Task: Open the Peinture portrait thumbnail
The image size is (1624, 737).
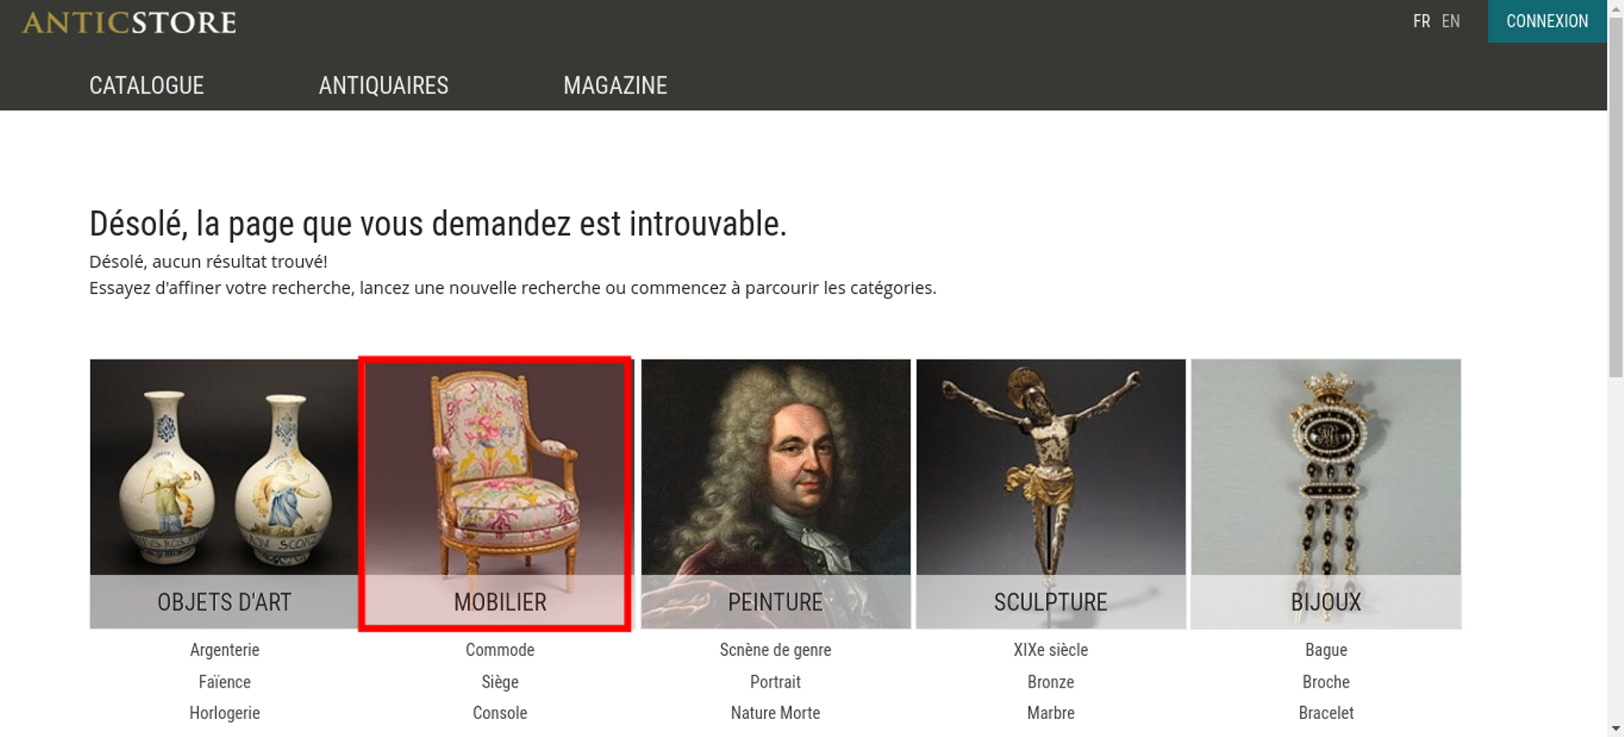Action: point(775,493)
